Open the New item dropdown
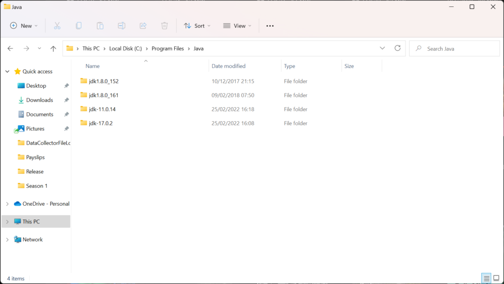The width and height of the screenshot is (504, 284). [24, 26]
